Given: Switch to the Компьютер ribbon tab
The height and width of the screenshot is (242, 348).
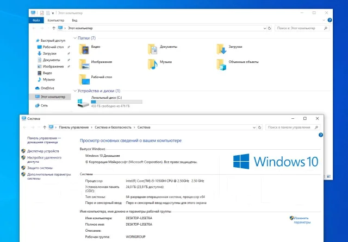Looking at the screenshot, I should 55,21.
